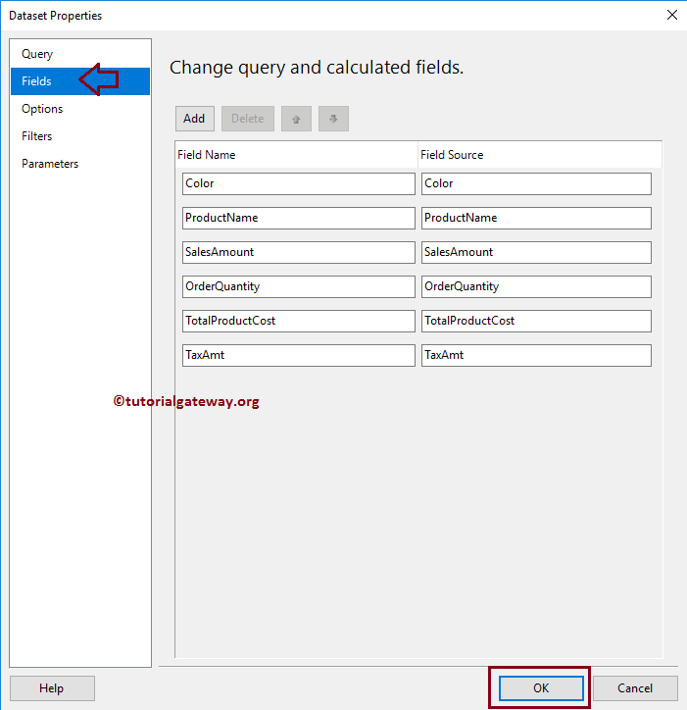The height and width of the screenshot is (710, 687).
Task: Select the SalesAmount field source box
Action: [x=536, y=252]
